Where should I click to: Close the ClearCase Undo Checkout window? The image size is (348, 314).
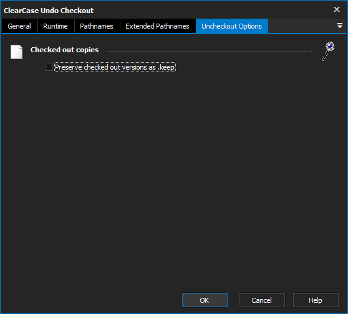tap(336, 9)
